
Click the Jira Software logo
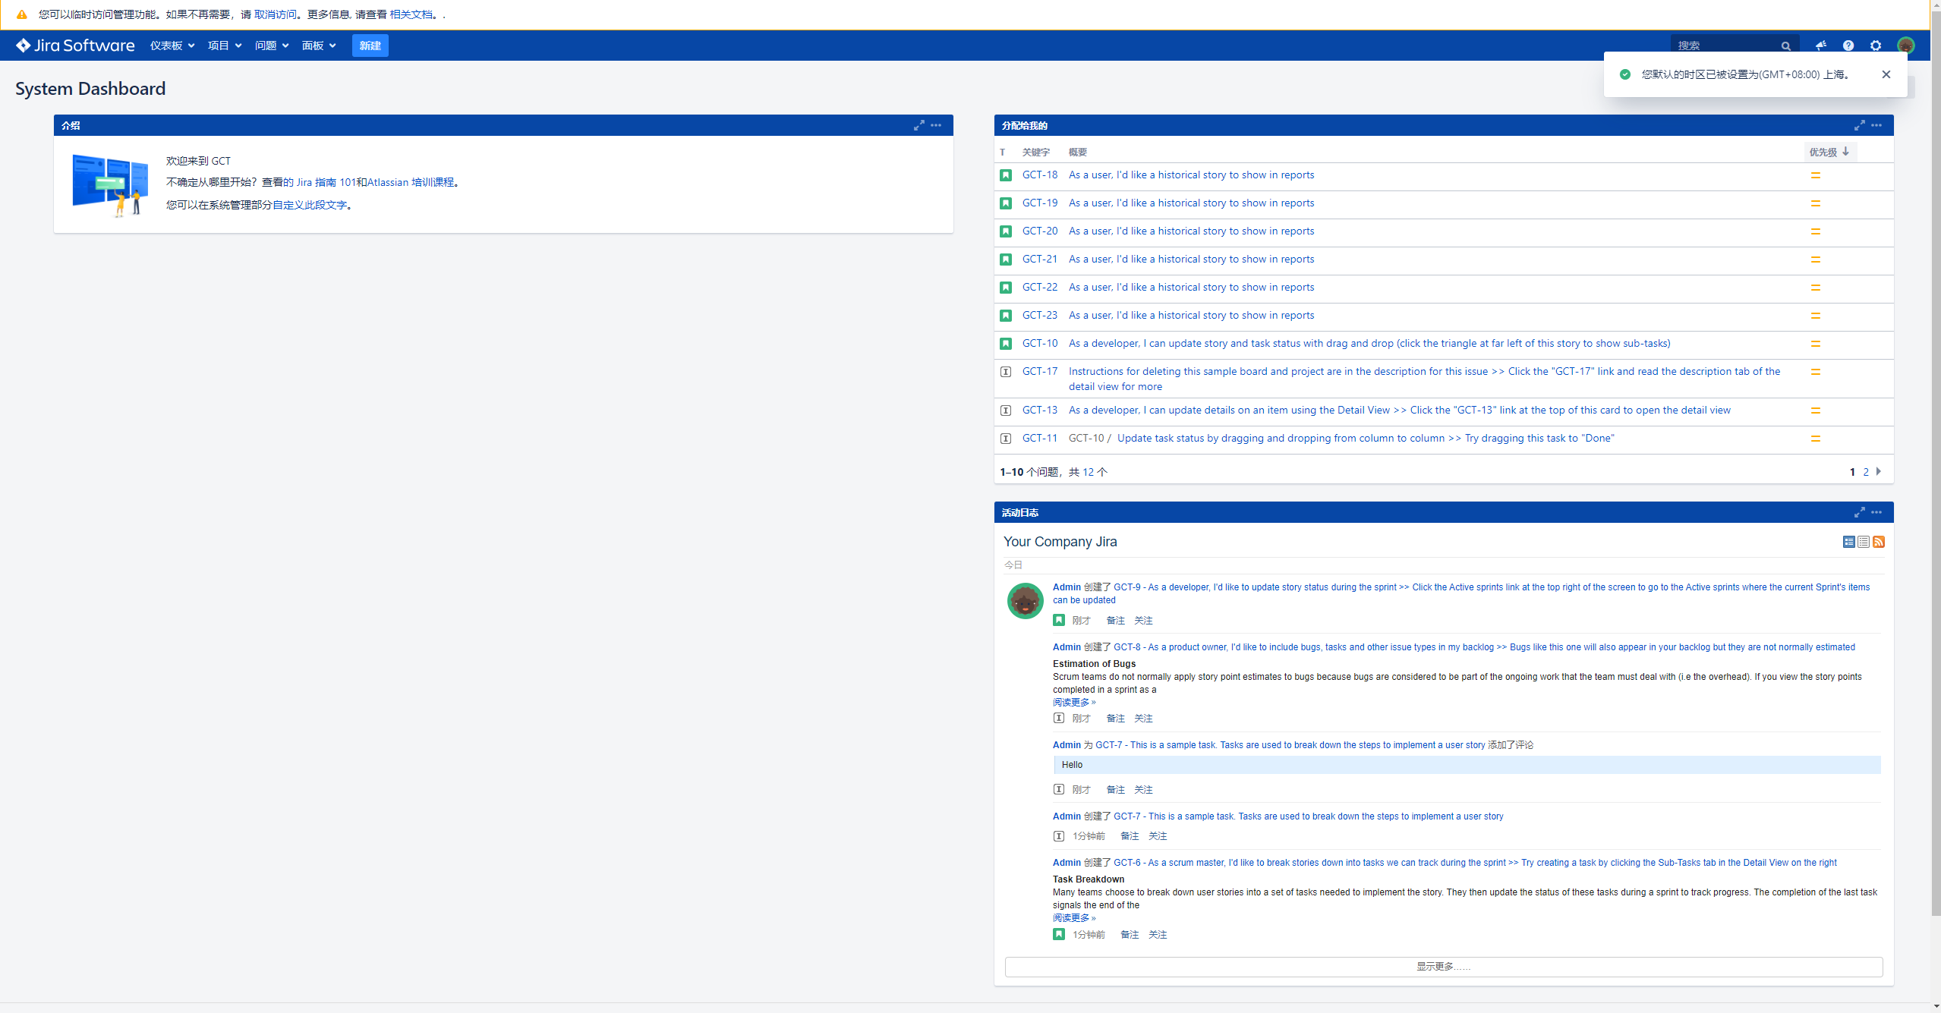pos(75,46)
